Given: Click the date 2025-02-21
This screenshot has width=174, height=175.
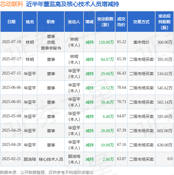Looking at the screenshot, I should [x=11, y=159].
